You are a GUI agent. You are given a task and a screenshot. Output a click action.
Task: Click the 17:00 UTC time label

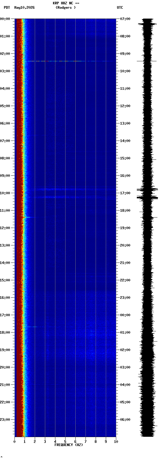click(x=125, y=193)
